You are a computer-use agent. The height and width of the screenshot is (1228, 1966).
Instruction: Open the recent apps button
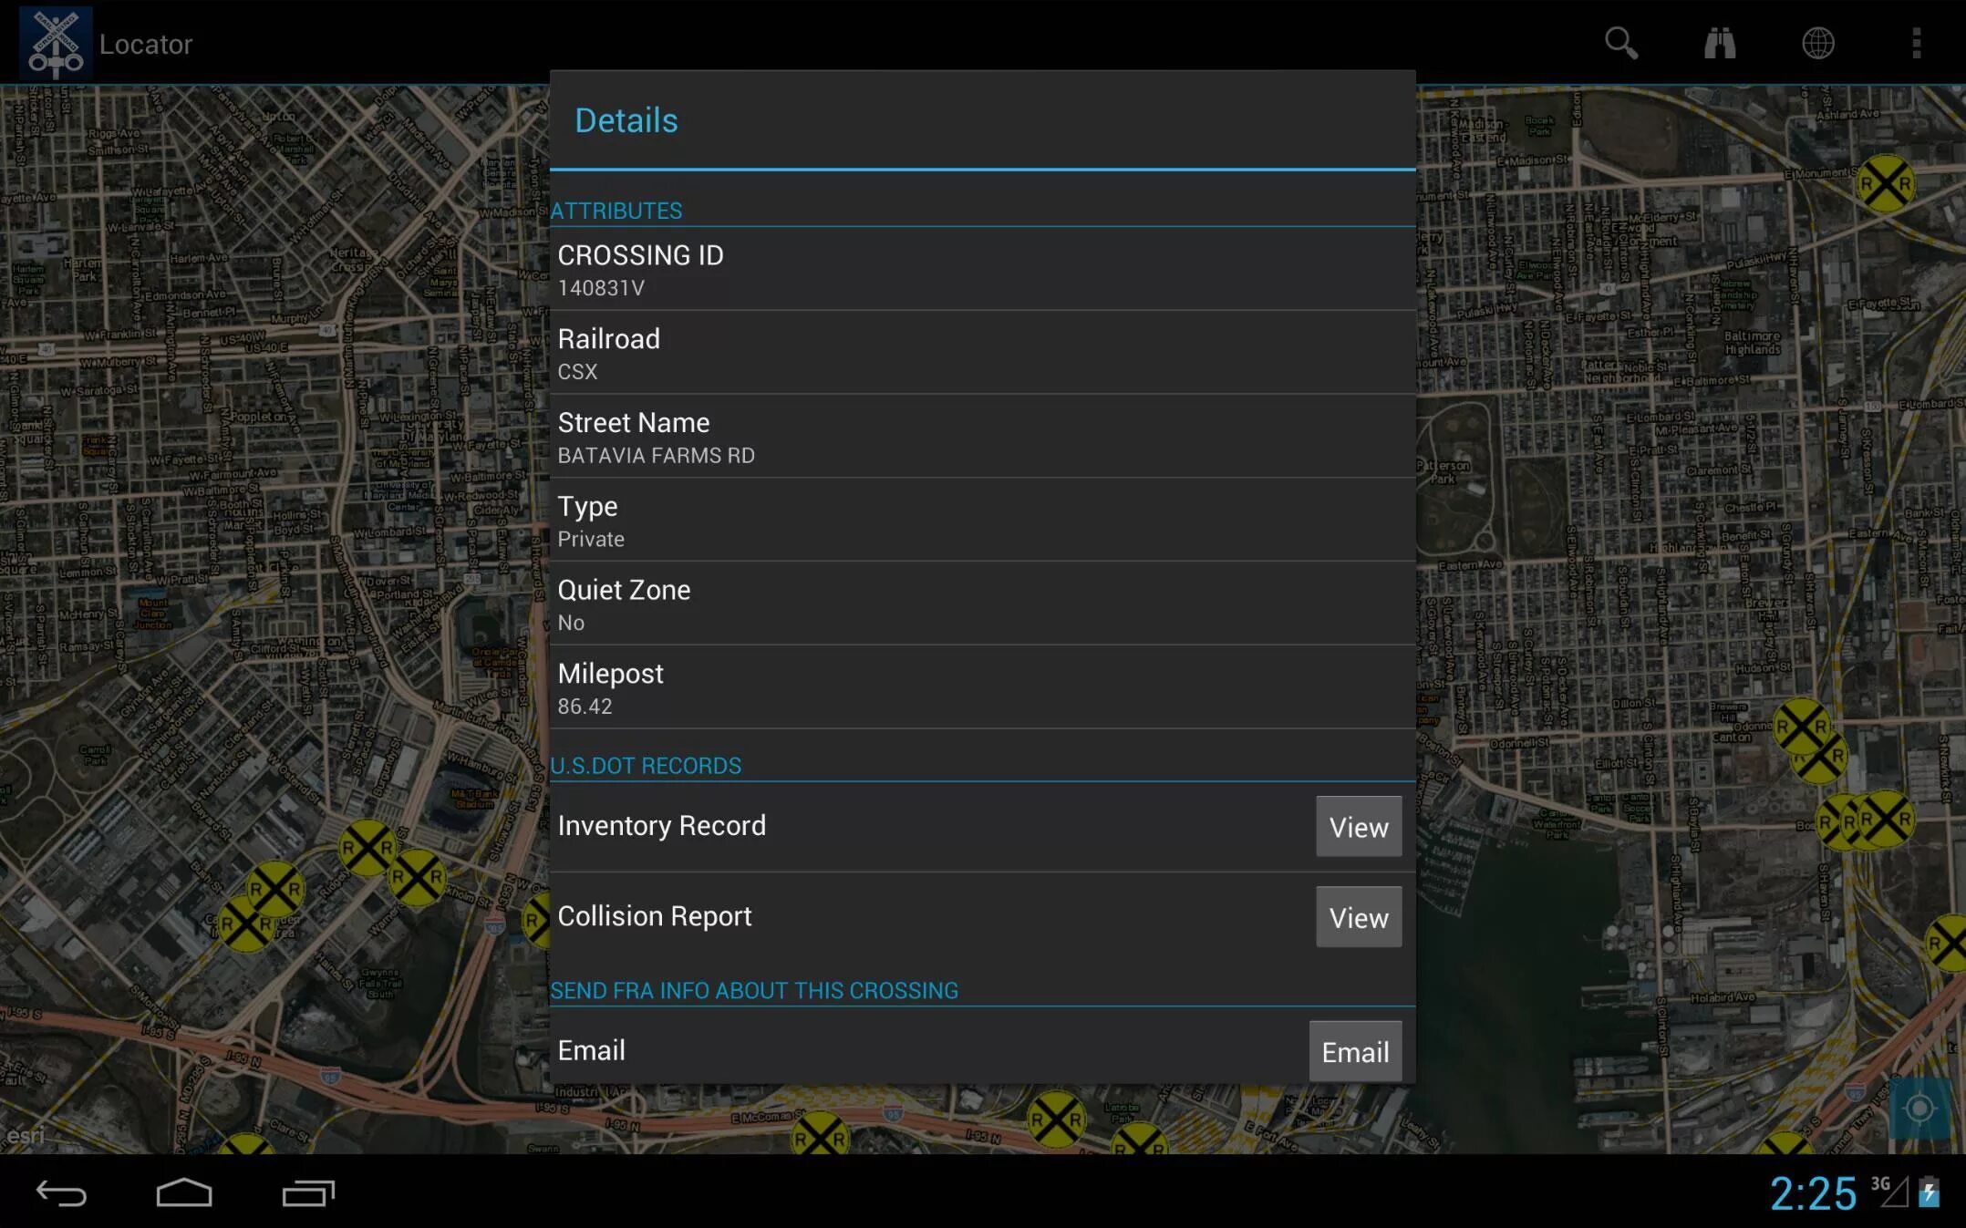[x=308, y=1193]
